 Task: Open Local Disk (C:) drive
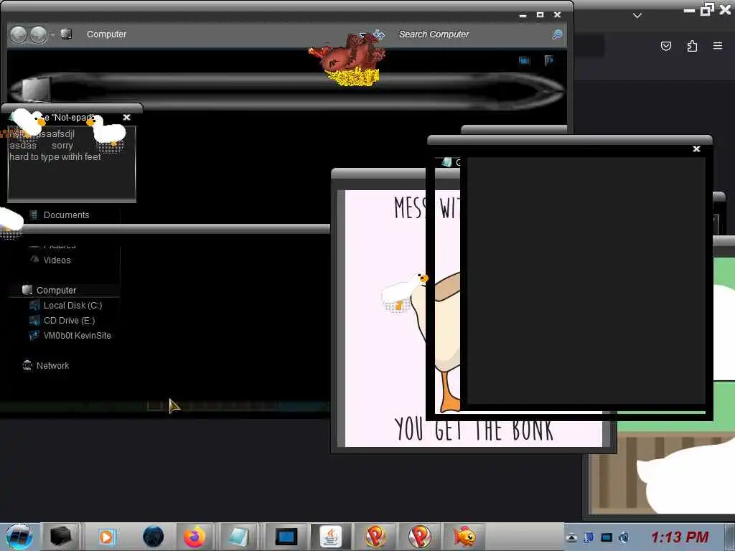(x=72, y=306)
